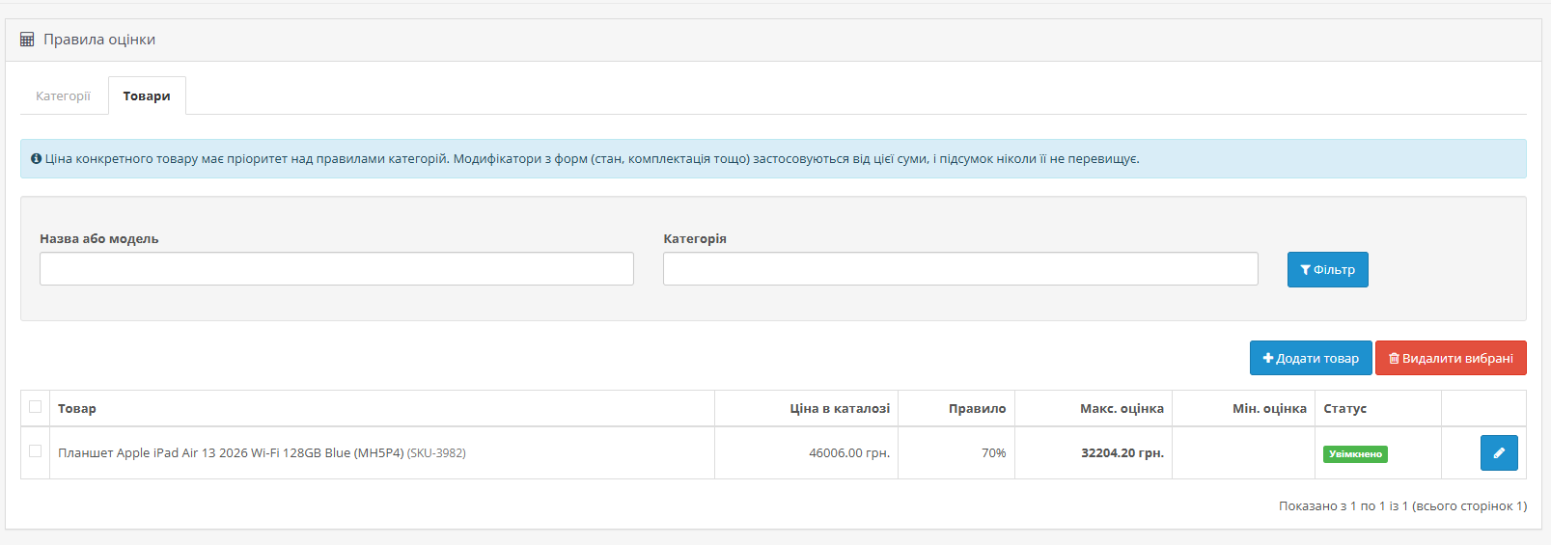
Task: Click the Правила оцінки panel heading
Action: (x=99, y=40)
